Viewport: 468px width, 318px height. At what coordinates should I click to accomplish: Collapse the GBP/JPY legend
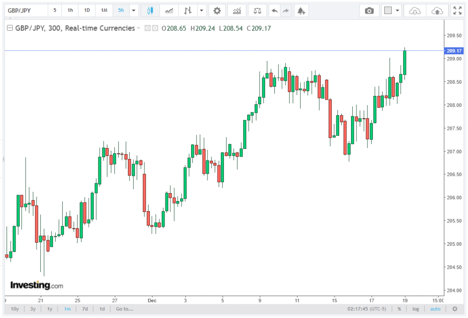pos(10,28)
